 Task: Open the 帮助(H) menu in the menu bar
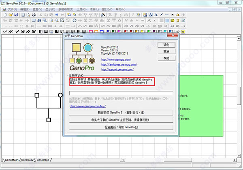pyautogui.click(x=121, y=9)
